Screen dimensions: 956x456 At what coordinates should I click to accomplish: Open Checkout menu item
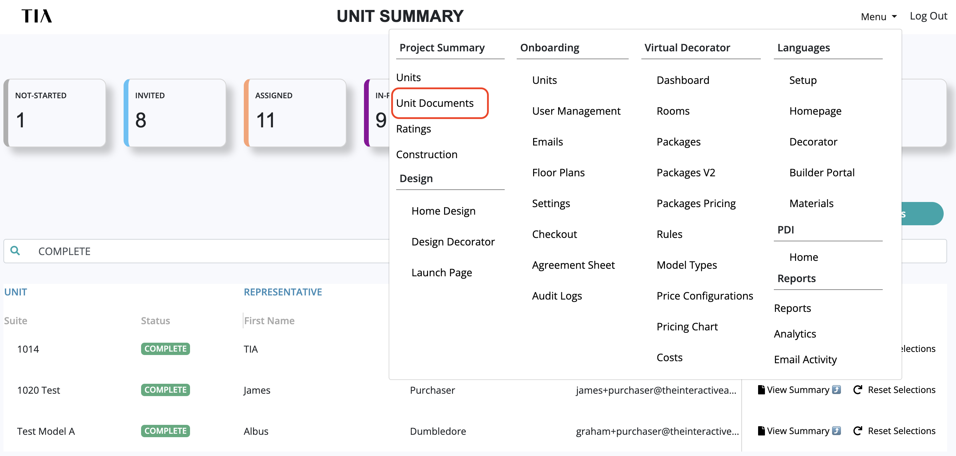point(554,234)
